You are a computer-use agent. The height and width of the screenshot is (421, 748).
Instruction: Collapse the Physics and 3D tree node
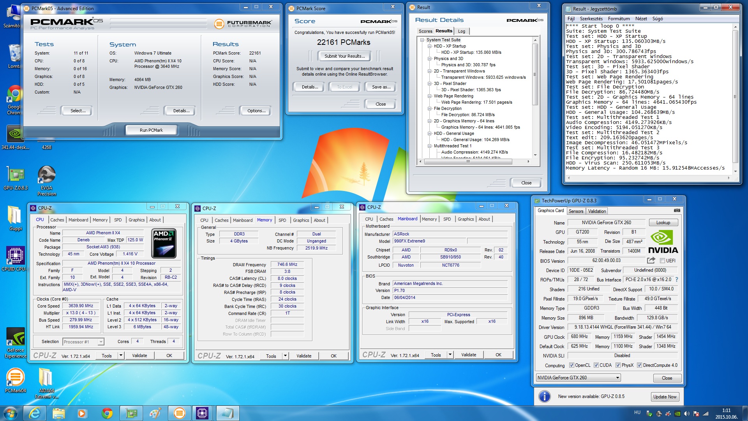430,58
